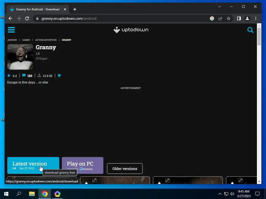
Task: Click the Uptodown logo
Action: 131,30
